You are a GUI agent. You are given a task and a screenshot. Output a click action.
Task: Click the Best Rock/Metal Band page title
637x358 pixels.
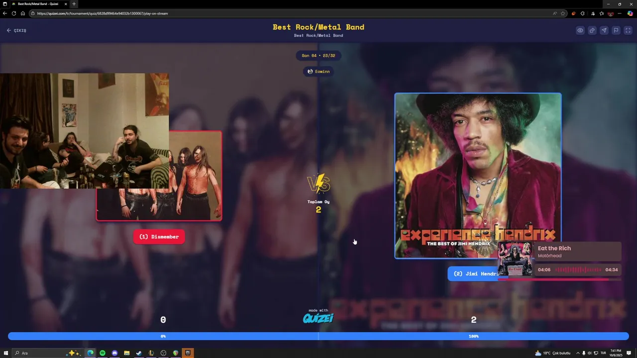pyautogui.click(x=318, y=27)
